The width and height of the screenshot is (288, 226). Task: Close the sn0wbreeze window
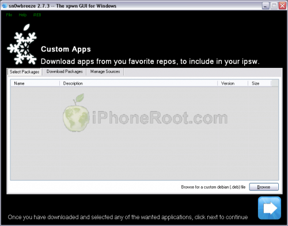point(282,6)
